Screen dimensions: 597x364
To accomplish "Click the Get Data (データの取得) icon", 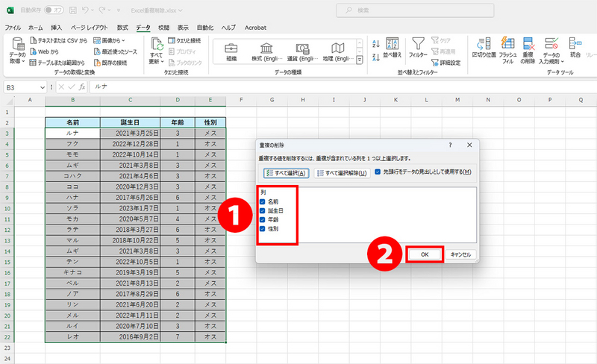I will tap(17, 45).
